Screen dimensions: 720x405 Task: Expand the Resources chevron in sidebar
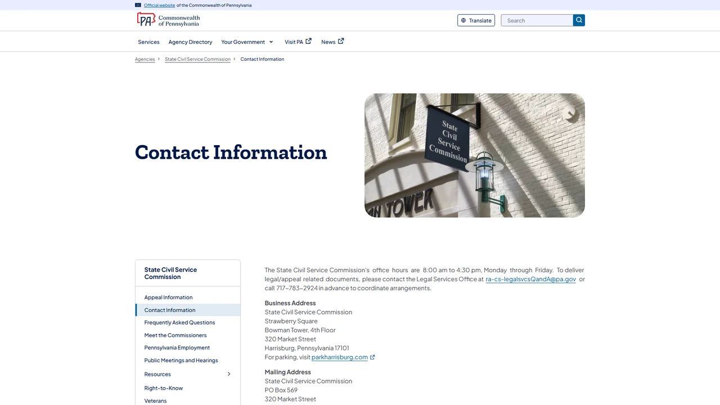(x=229, y=374)
